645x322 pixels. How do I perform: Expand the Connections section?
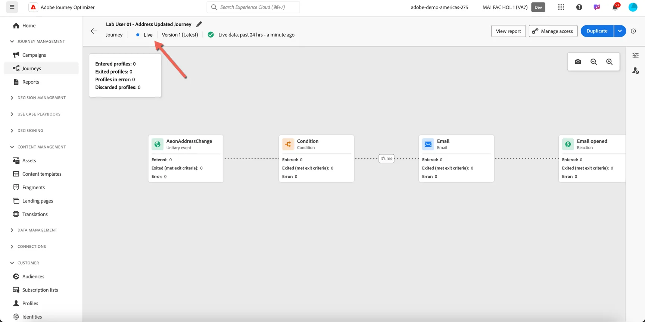click(12, 247)
